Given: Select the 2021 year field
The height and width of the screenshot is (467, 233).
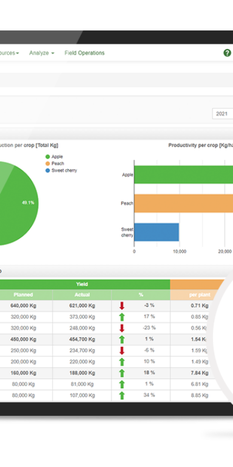Looking at the screenshot, I should [x=223, y=114].
